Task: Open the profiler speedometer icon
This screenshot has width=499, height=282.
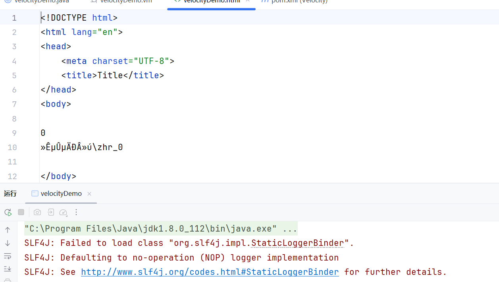Action: tap(64, 212)
